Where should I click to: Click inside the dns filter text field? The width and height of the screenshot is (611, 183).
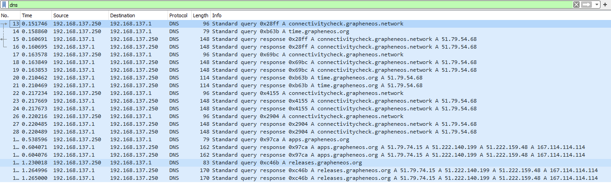pos(273,5)
